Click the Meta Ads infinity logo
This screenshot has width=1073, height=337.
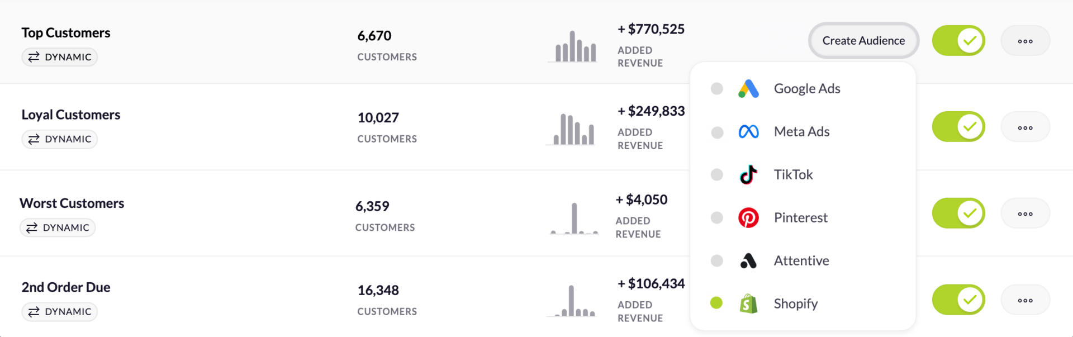748,132
